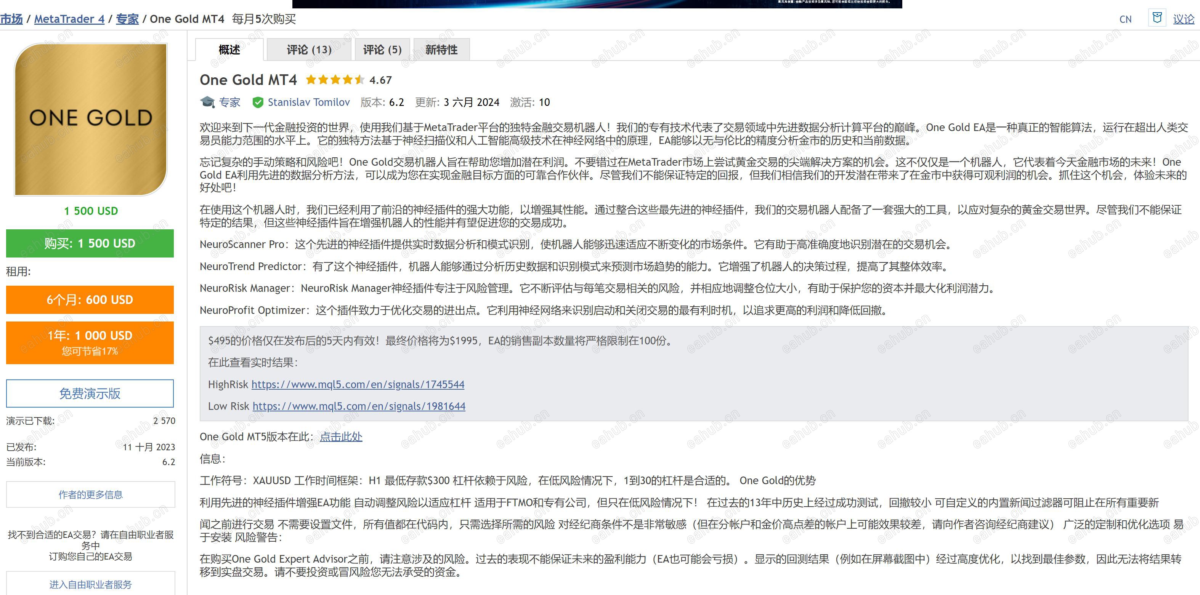Click the NeuroRisk Manager description line
The height and width of the screenshot is (595, 1200).
pyautogui.click(x=598, y=288)
